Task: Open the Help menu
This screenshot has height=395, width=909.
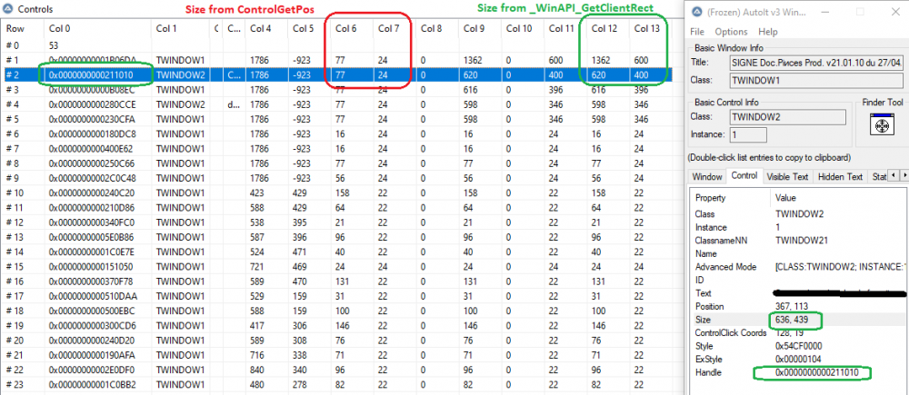Action: (x=767, y=32)
